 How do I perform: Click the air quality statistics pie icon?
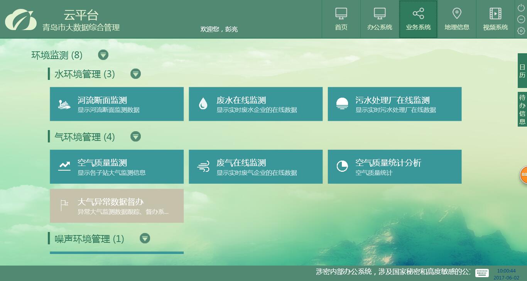tap(342, 166)
